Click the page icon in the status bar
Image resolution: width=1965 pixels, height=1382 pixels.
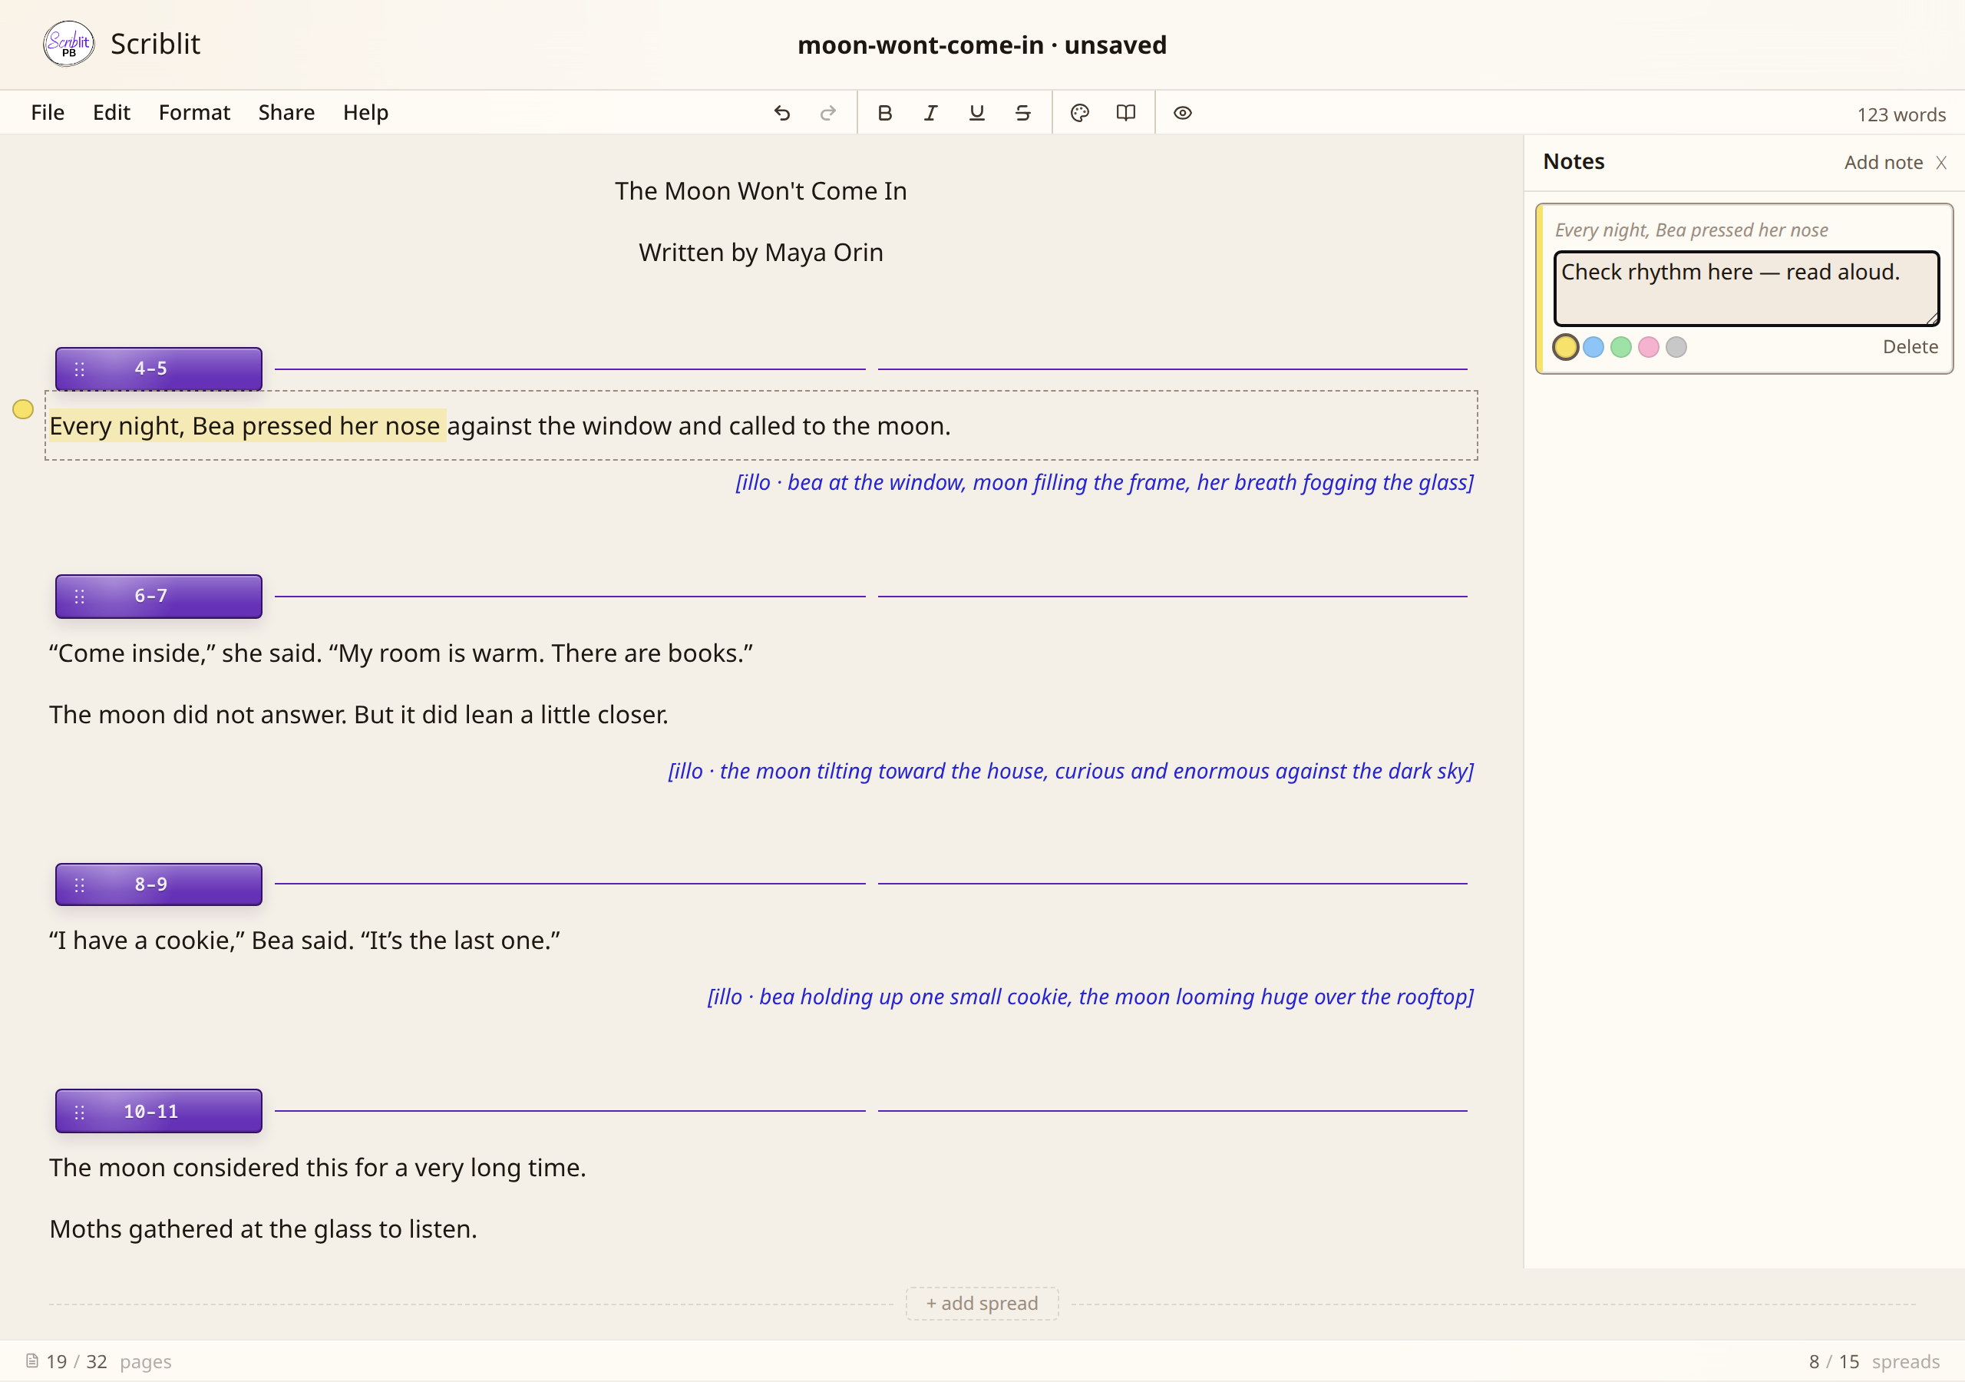coord(32,1361)
